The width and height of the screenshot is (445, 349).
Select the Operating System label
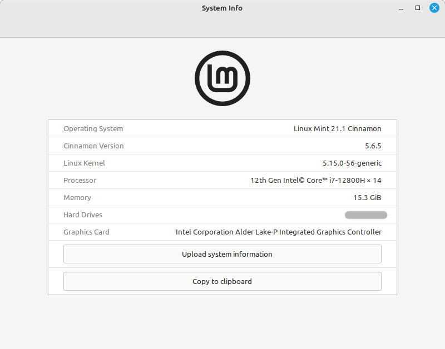point(93,129)
